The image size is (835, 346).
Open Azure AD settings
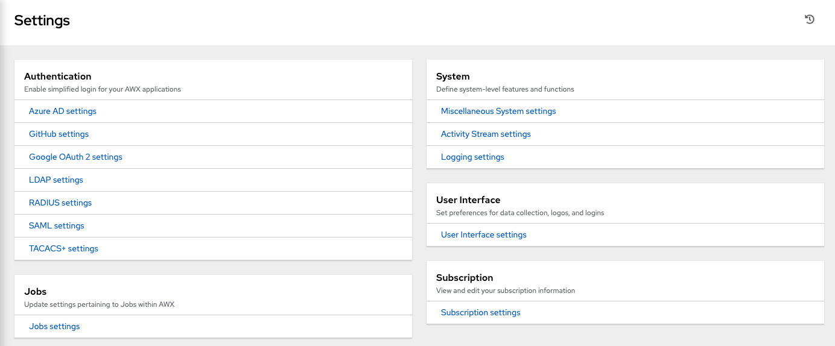coord(63,111)
